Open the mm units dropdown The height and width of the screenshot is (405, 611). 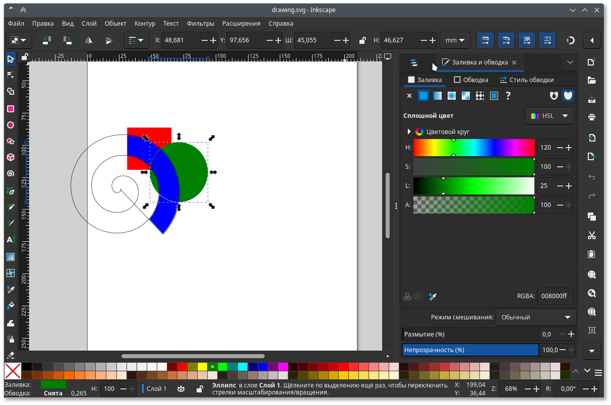coord(455,40)
